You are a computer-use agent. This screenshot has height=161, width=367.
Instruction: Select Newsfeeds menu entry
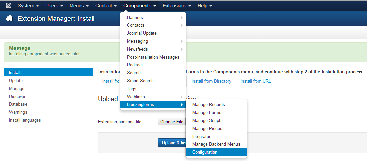pos(153,49)
